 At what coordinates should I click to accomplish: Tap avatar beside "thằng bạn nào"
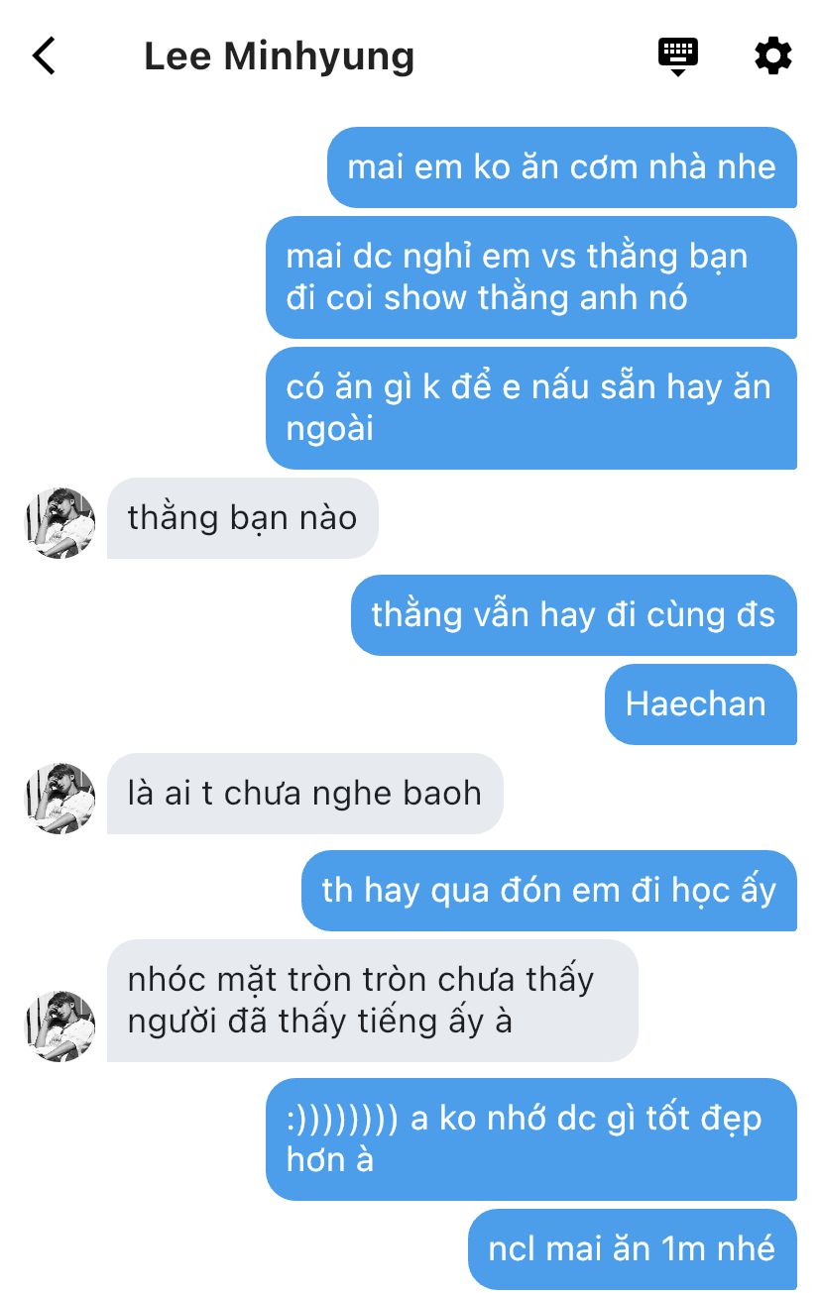click(60, 522)
